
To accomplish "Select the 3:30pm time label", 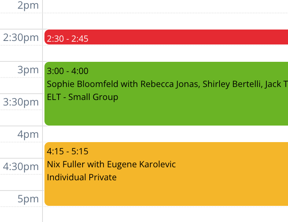I will [21, 102].
